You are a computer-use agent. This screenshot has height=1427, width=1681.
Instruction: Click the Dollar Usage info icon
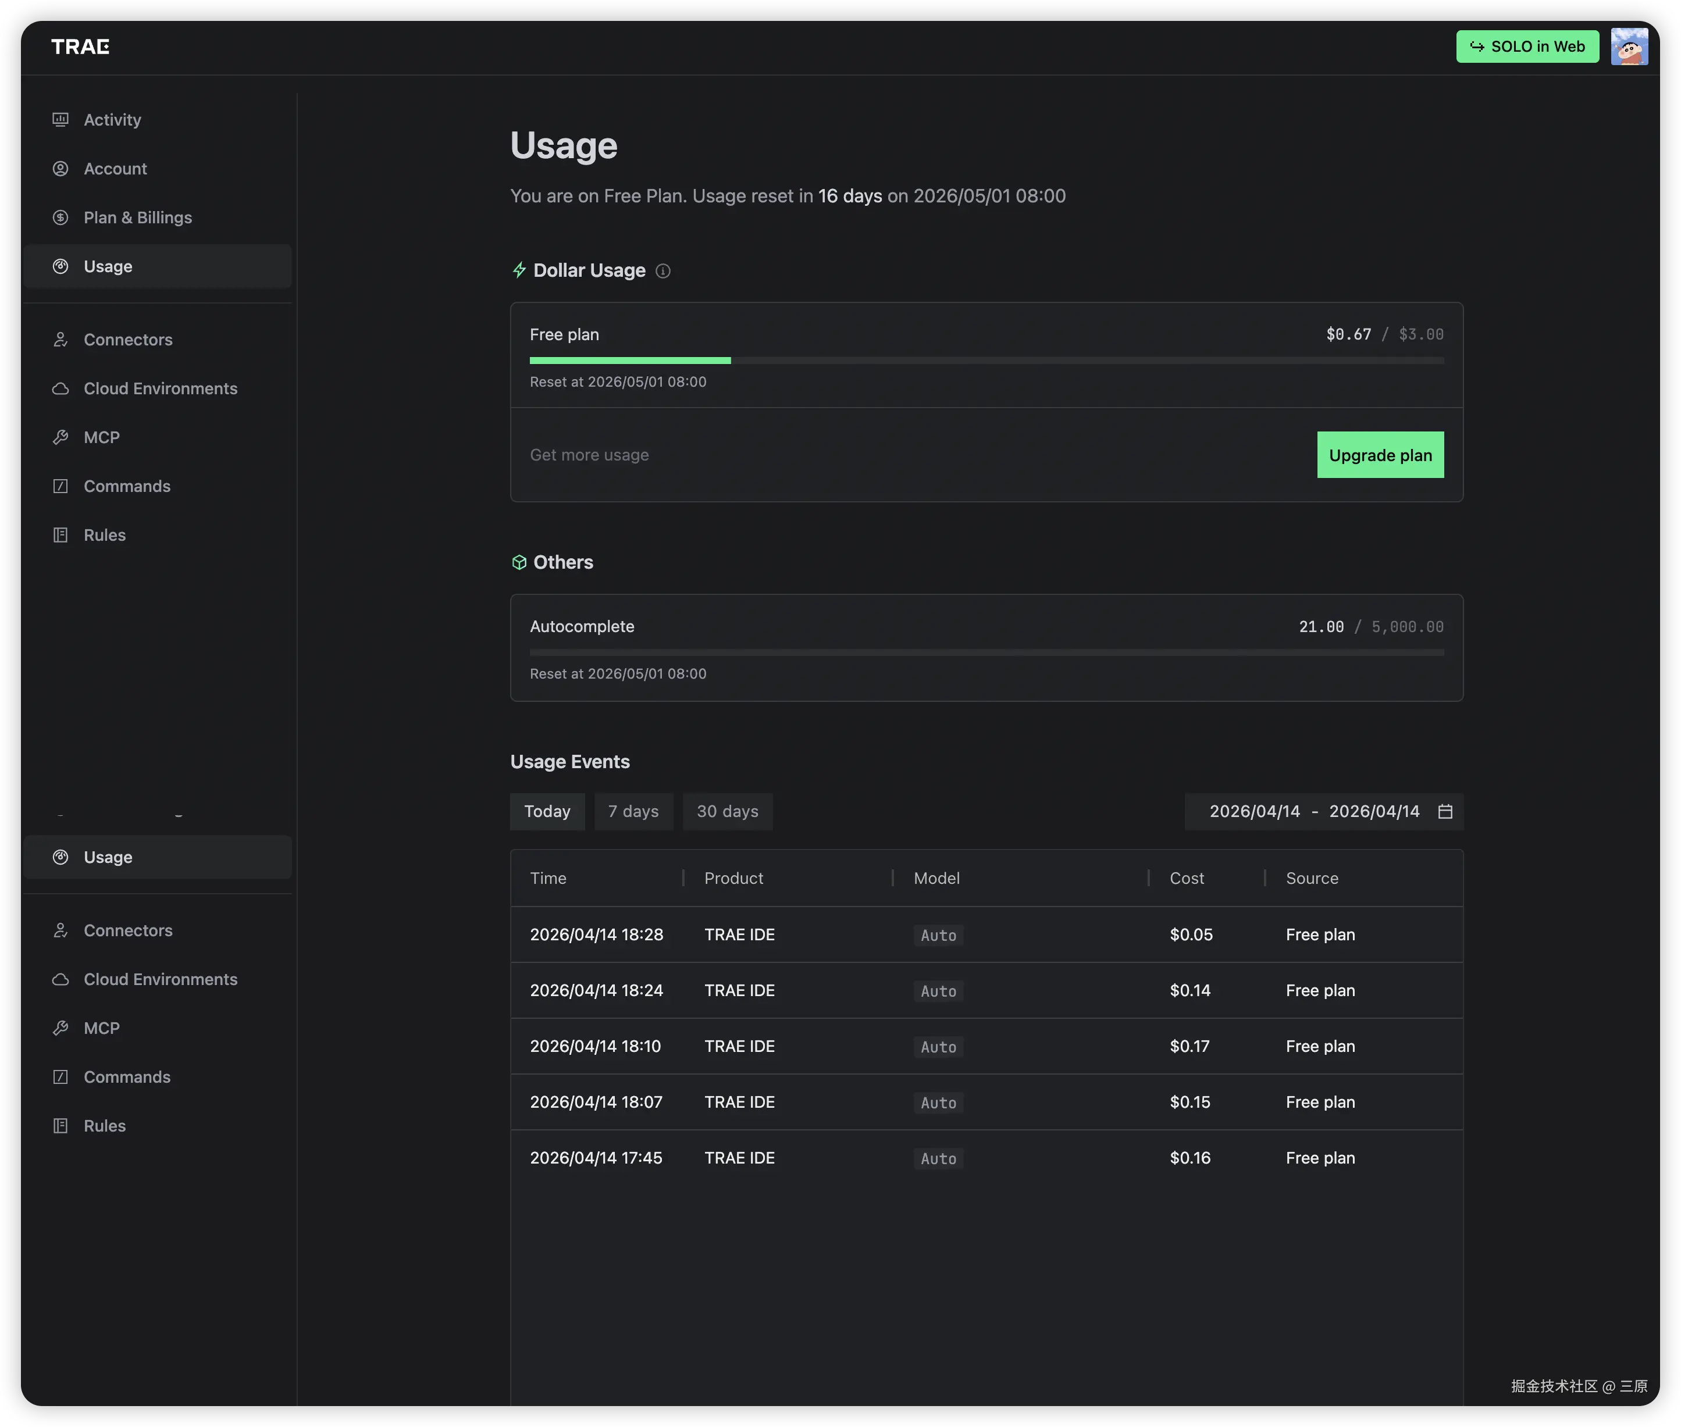tap(663, 271)
